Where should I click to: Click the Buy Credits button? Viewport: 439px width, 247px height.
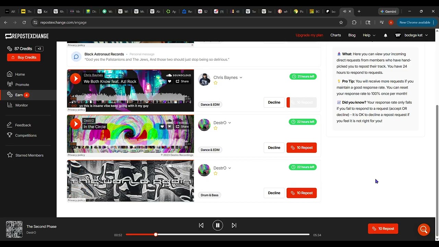(x=24, y=57)
